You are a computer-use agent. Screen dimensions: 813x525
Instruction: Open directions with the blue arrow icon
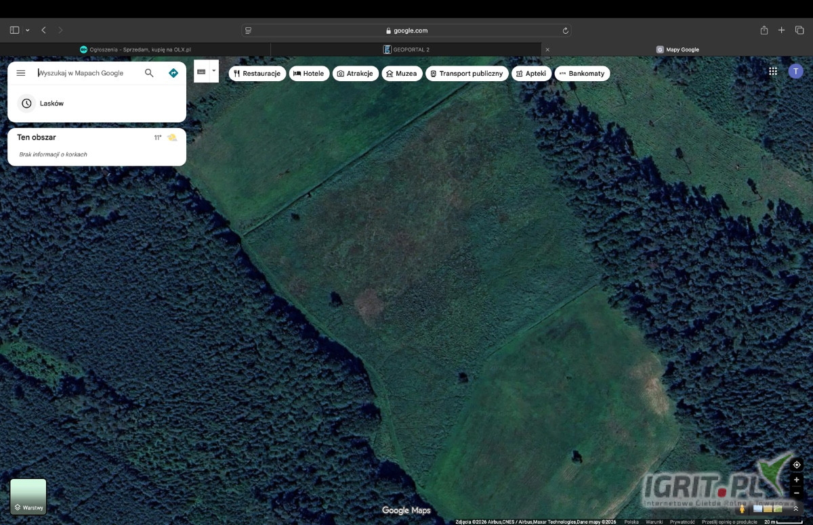click(x=173, y=73)
